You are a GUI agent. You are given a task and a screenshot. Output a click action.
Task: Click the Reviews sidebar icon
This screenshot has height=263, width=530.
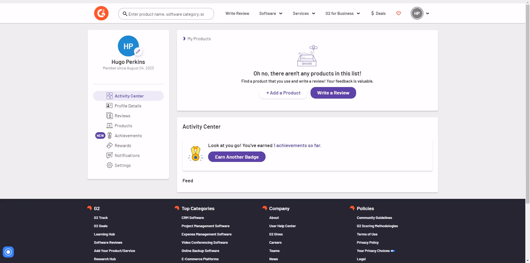point(110,116)
